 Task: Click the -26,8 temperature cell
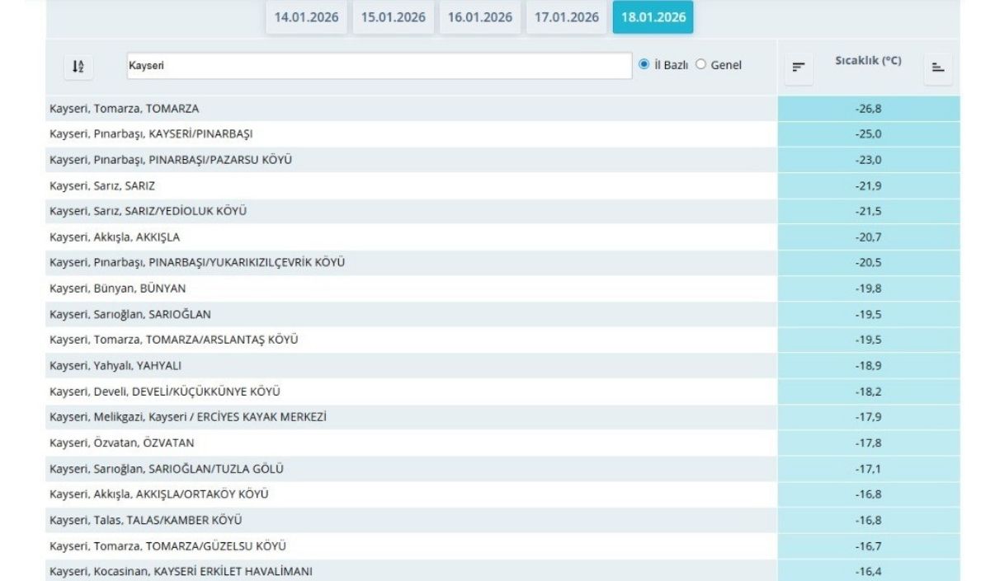(x=868, y=109)
